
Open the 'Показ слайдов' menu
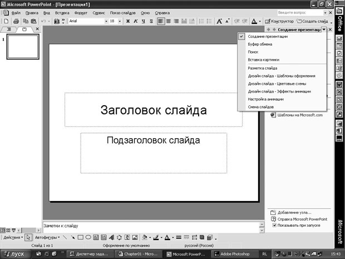(123, 12)
